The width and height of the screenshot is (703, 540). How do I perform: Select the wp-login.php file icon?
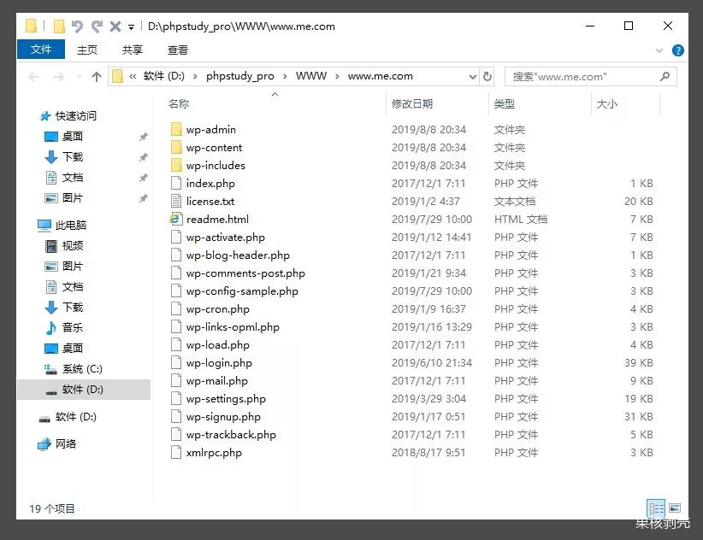176,362
